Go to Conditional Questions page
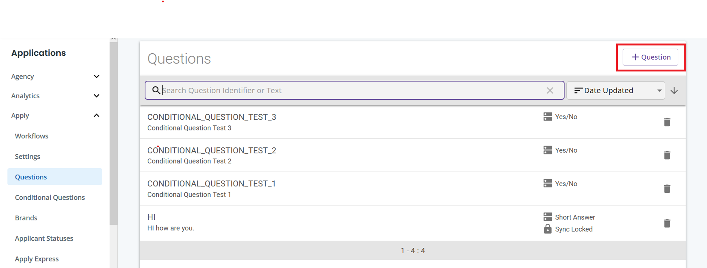707x268 pixels. (50, 197)
